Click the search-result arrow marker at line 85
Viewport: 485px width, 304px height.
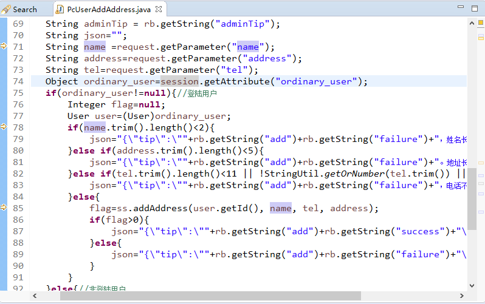tap(4, 208)
